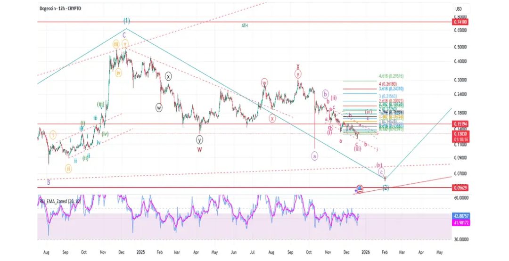
Task: Click the circled 'a' wave marker in pink
Action: [314, 155]
